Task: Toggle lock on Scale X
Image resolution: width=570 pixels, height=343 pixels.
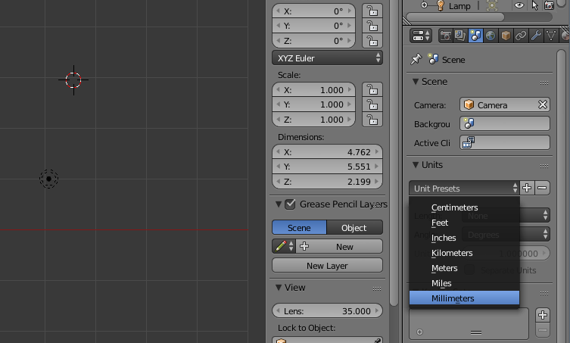Action: (372, 89)
